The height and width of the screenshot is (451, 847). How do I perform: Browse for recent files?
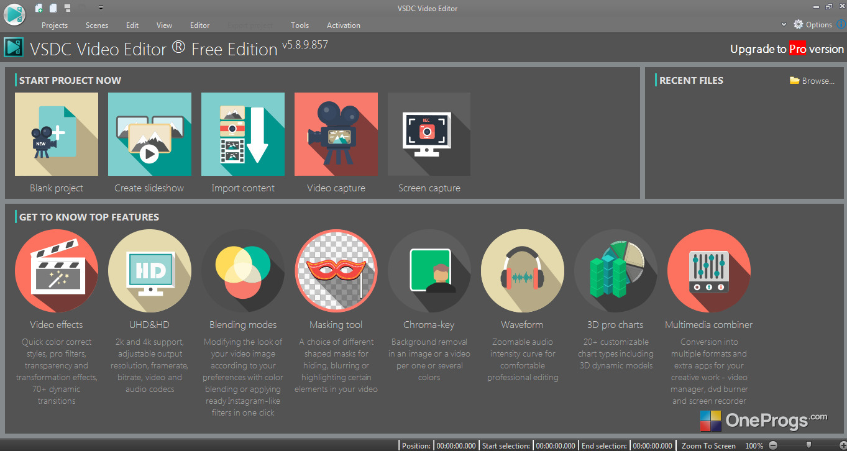(x=812, y=81)
